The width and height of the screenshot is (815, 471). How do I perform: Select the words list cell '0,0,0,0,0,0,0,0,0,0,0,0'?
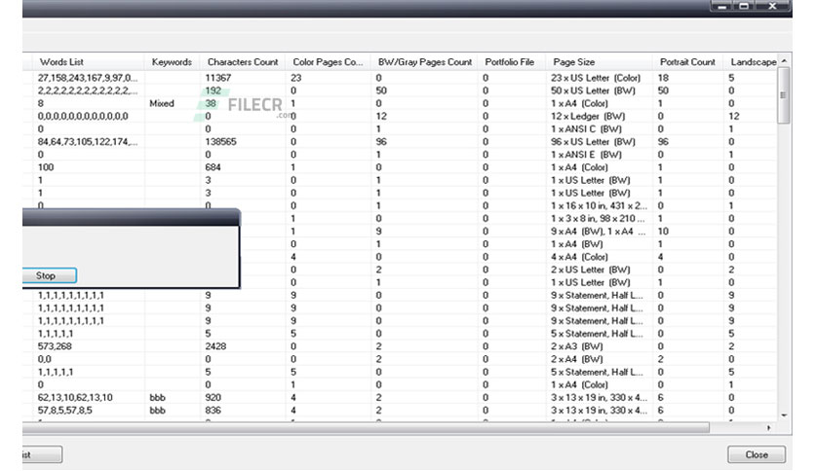[x=83, y=116]
